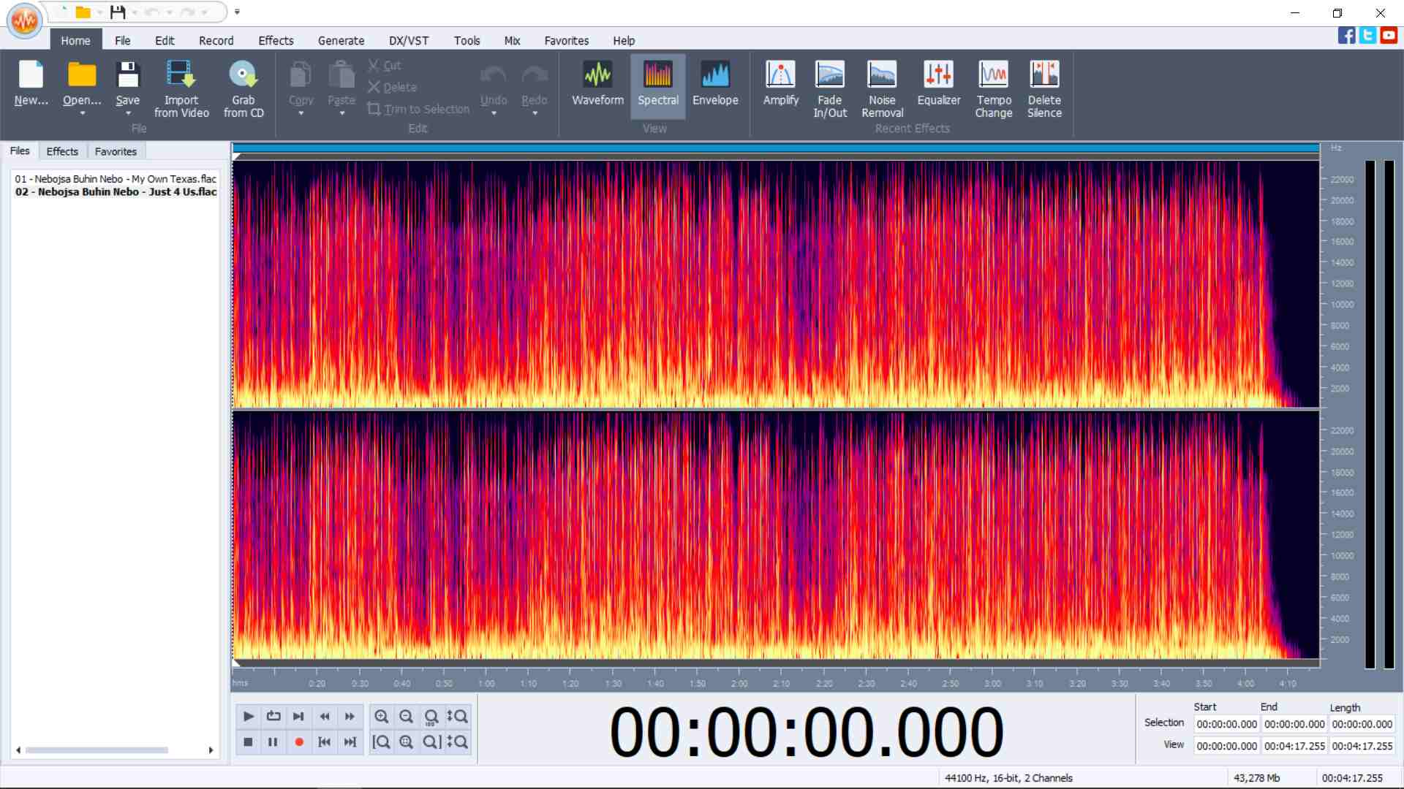Toggle the Envelope view

click(715, 83)
